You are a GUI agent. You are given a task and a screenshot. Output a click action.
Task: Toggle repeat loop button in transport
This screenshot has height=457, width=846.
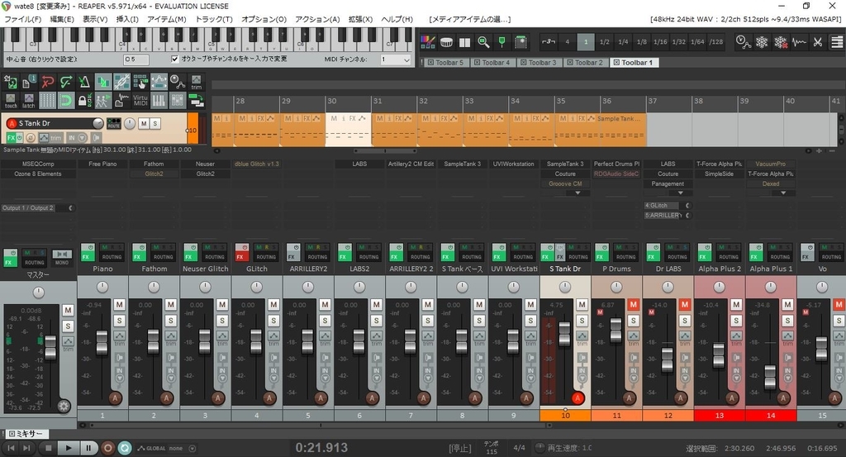click(x=126, y=448)
